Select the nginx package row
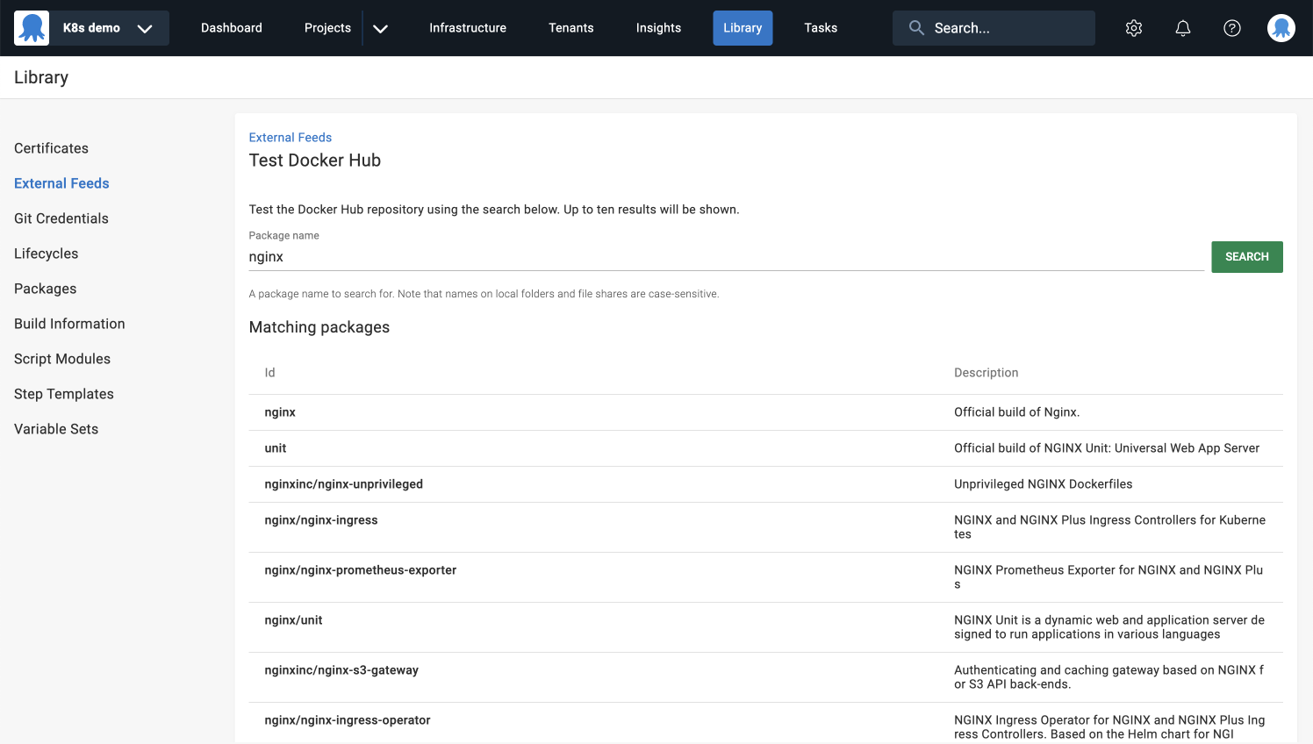Viewport: 1313px width, 744px height. tap(280, 411)
